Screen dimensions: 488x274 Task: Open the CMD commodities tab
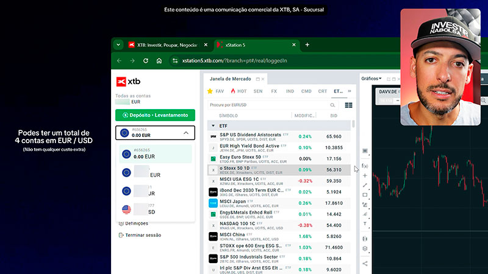pos(306,91)
